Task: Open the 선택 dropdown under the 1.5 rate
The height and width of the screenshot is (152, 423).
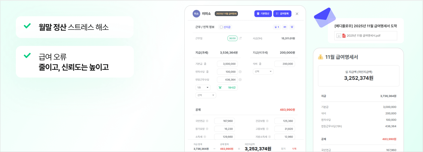Action: point(206,95)
